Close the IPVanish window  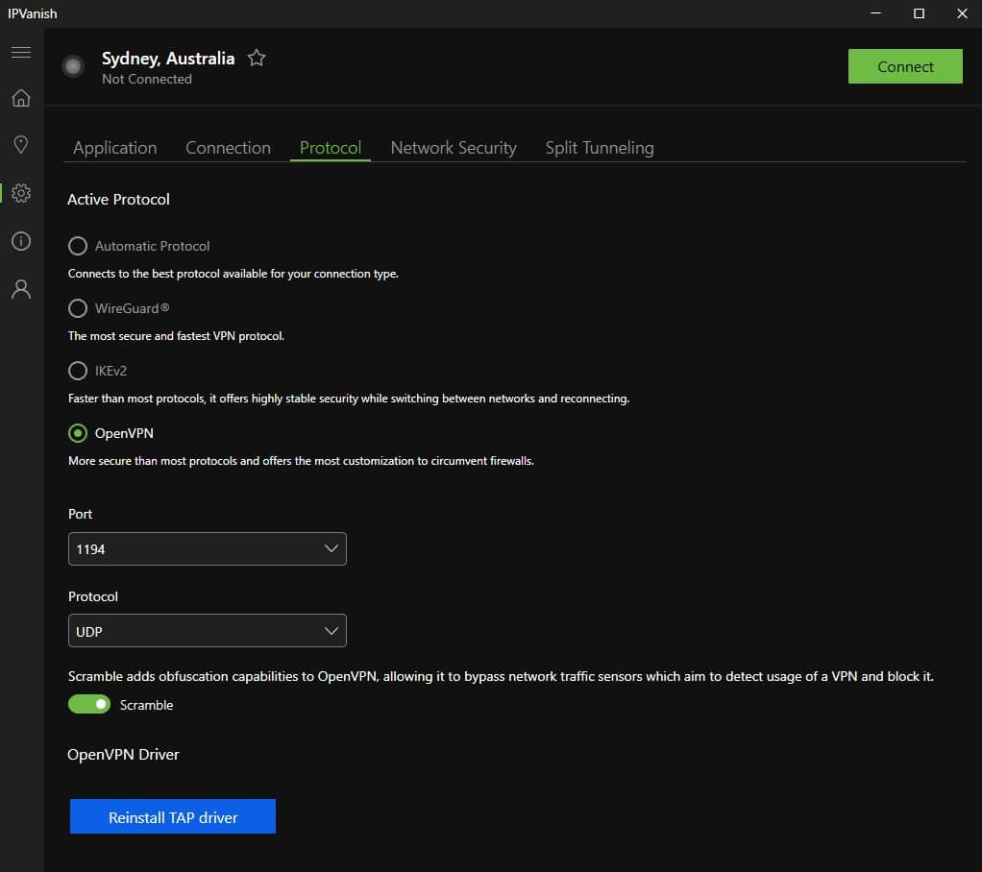coord(962,13)
